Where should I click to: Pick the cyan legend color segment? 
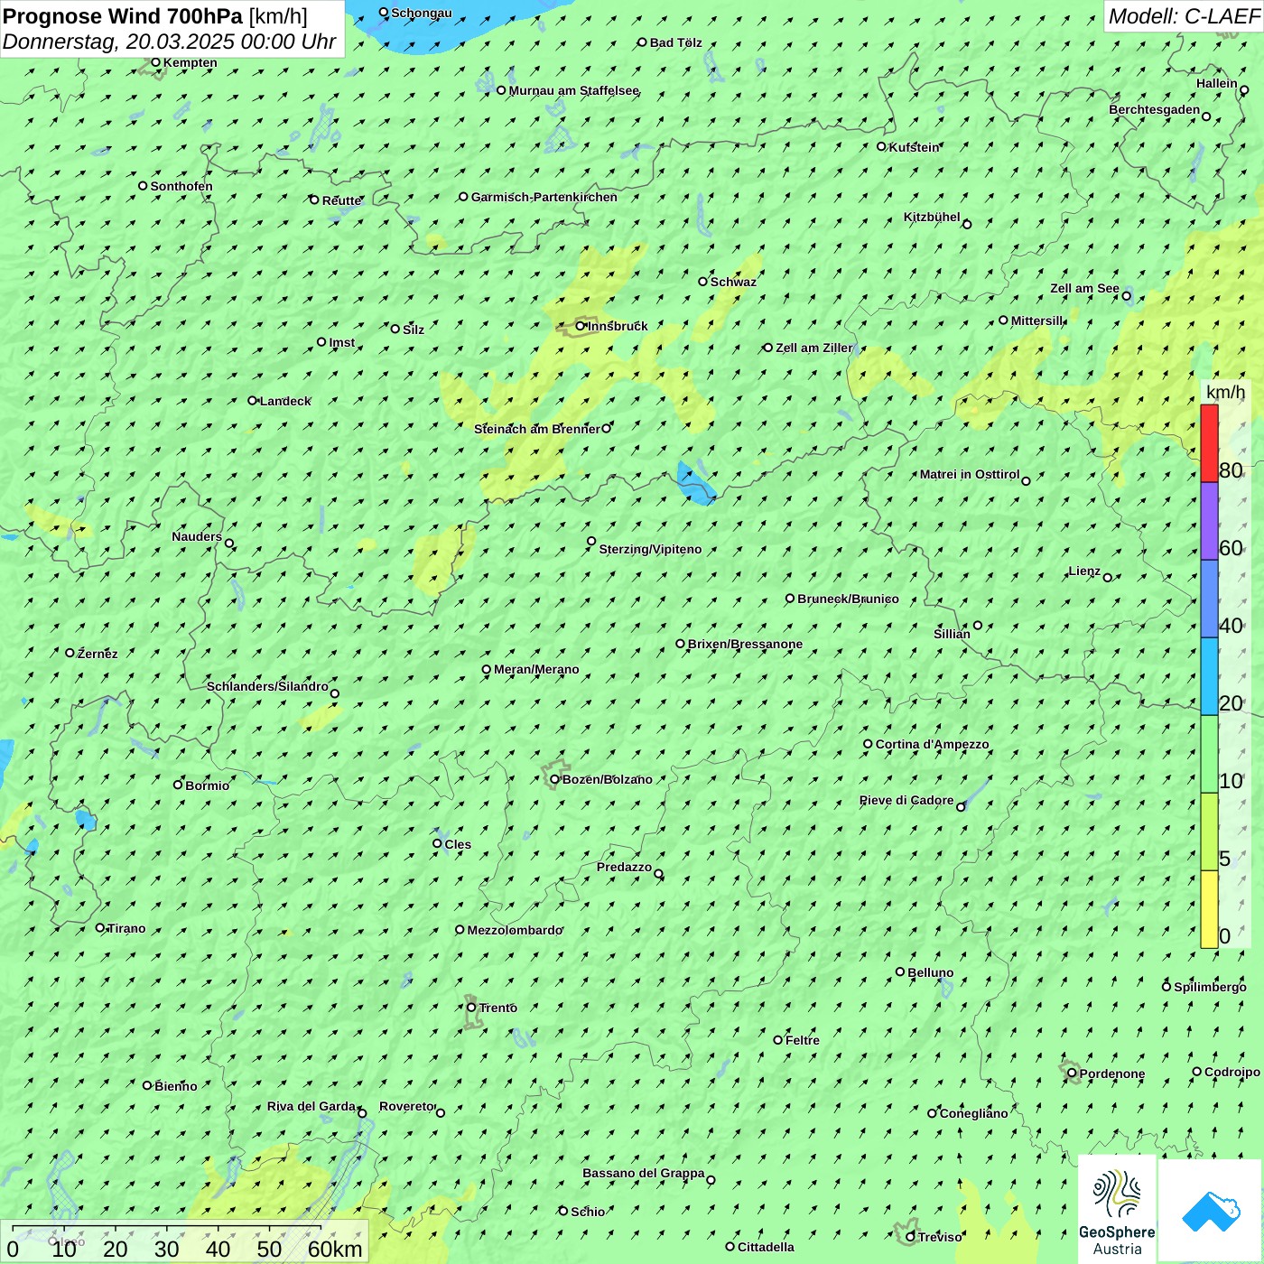point(1209,677)
